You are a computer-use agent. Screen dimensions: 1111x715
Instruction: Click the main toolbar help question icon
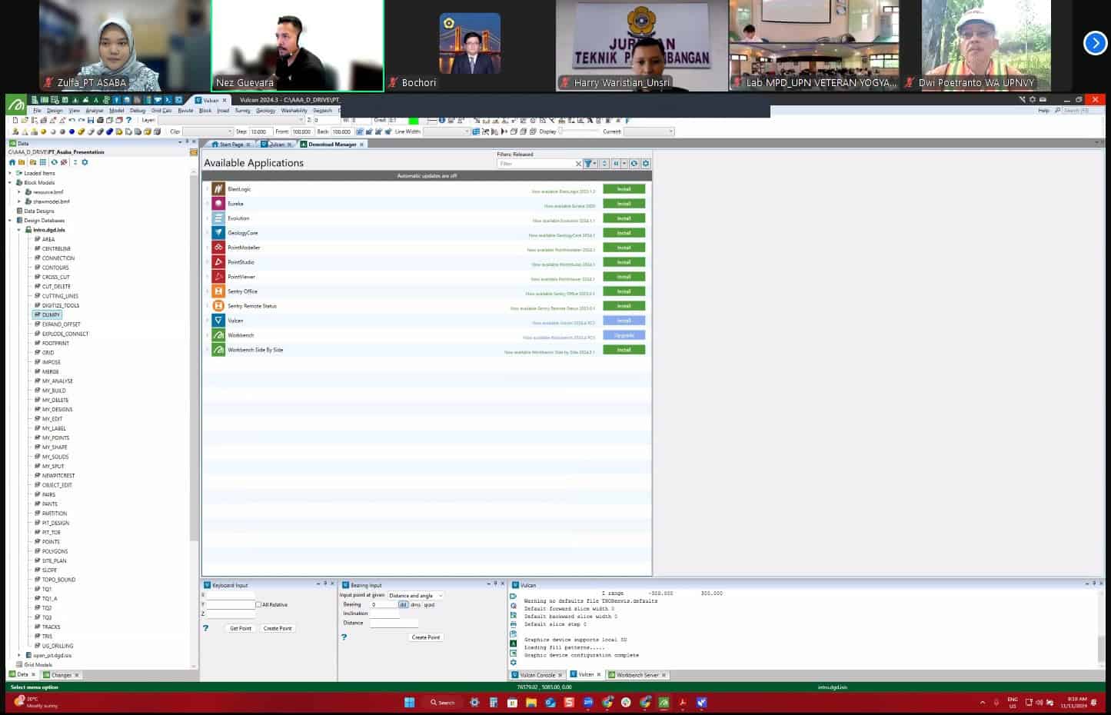[128, 120]
